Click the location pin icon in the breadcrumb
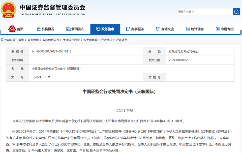242x153 pixels. click(x=2, y=40)
